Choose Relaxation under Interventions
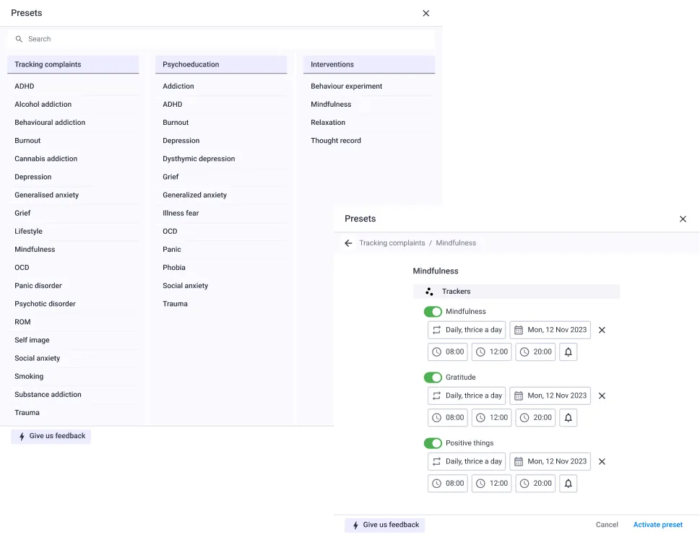Image resolution: width=700 pixels, height=537 pixels. (369, 123)
